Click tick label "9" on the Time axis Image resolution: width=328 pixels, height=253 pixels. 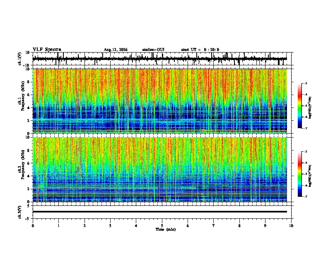(x=265, y=226)
